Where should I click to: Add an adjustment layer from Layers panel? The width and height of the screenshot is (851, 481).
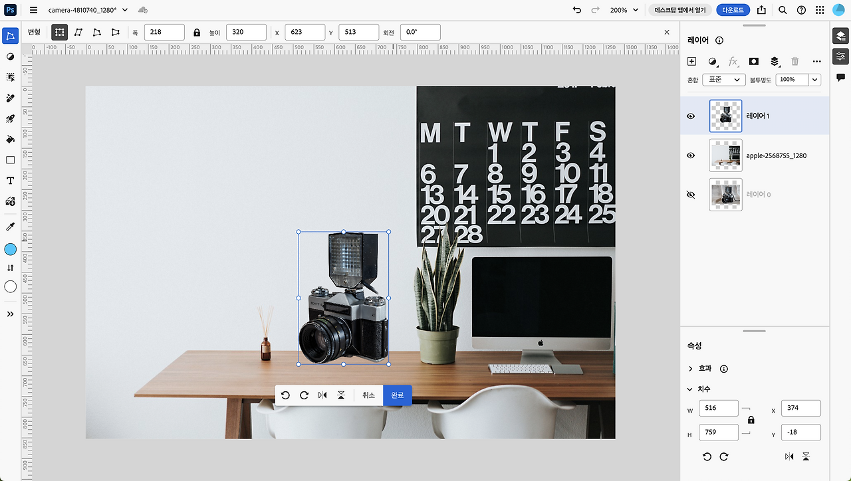pos(713,61)
